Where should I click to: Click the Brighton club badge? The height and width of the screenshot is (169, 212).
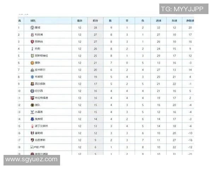pyautogui.click(x=32, y=77)
